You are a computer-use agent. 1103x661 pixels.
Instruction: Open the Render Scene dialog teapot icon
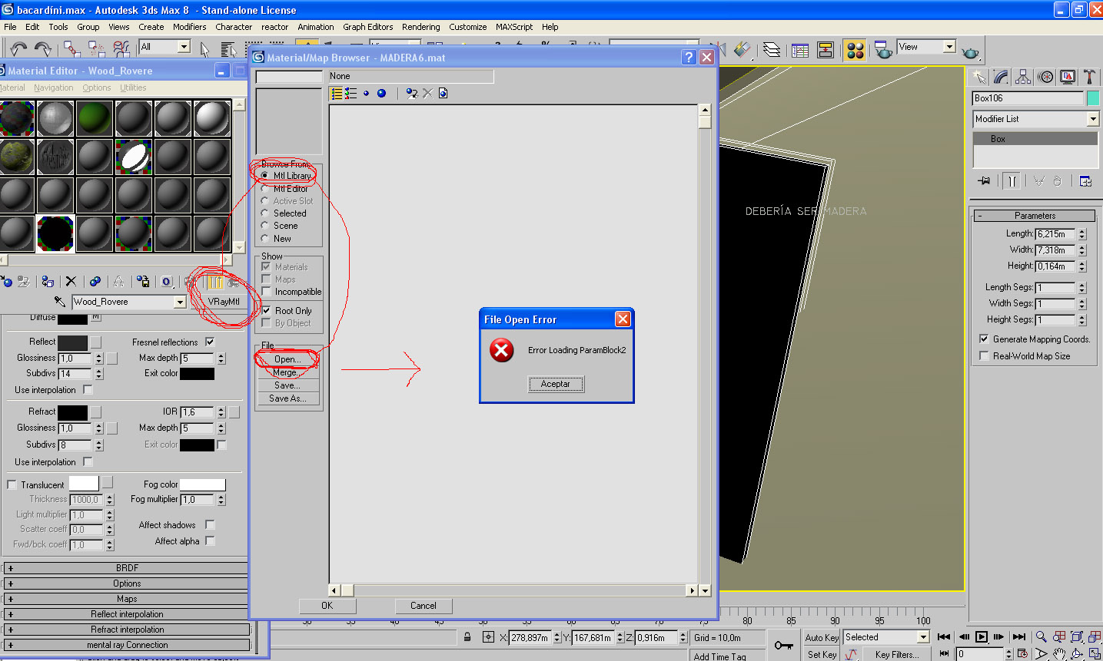(884, 50)
